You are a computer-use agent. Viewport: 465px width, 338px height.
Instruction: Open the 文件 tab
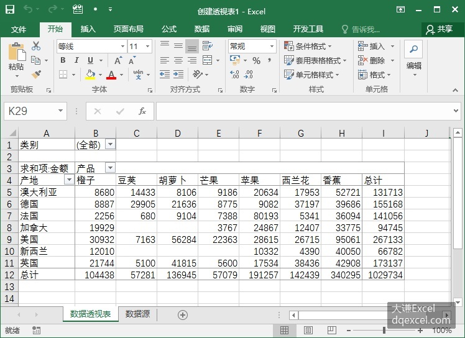tap(19, 29)
